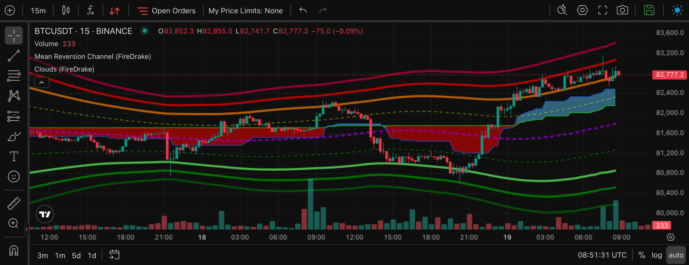Select Clouds (FireDrake) indicator legend
This screenshot has width=689, height=265.
click(x=64, y=69)
